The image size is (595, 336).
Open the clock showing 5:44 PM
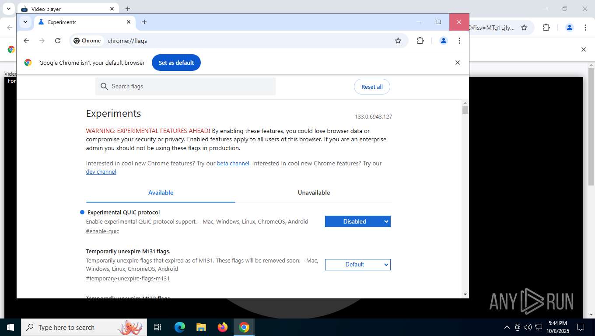pos(557,327)
